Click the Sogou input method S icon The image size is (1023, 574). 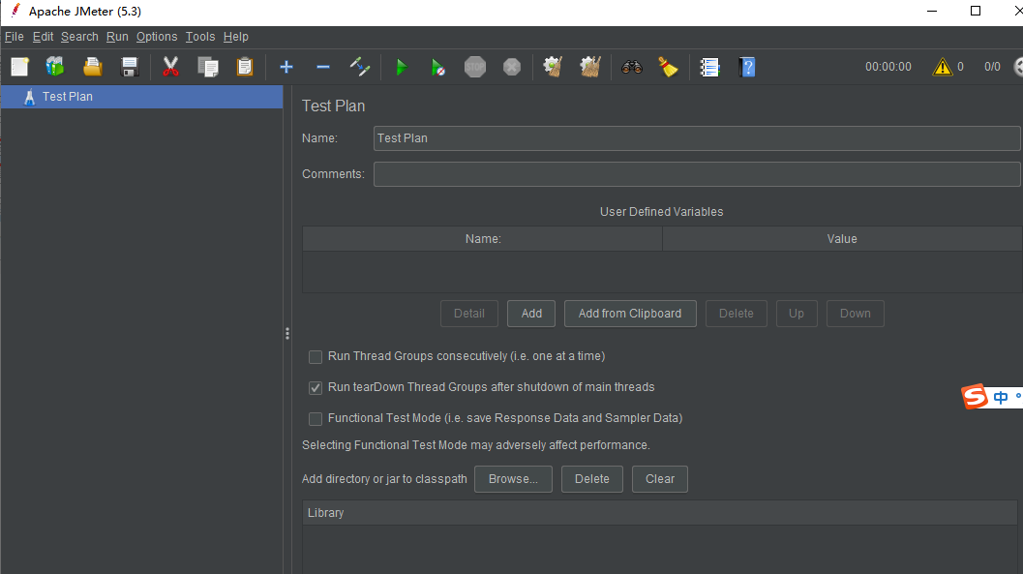click(x=975, y=397)
